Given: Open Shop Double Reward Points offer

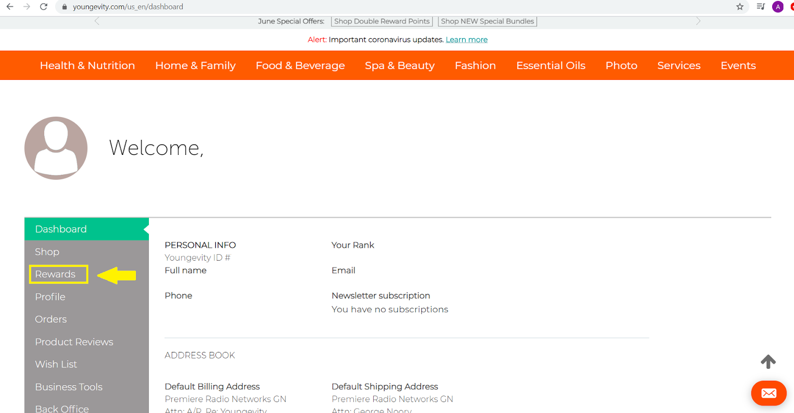Looking at the screenshot, I should point(382,21).
